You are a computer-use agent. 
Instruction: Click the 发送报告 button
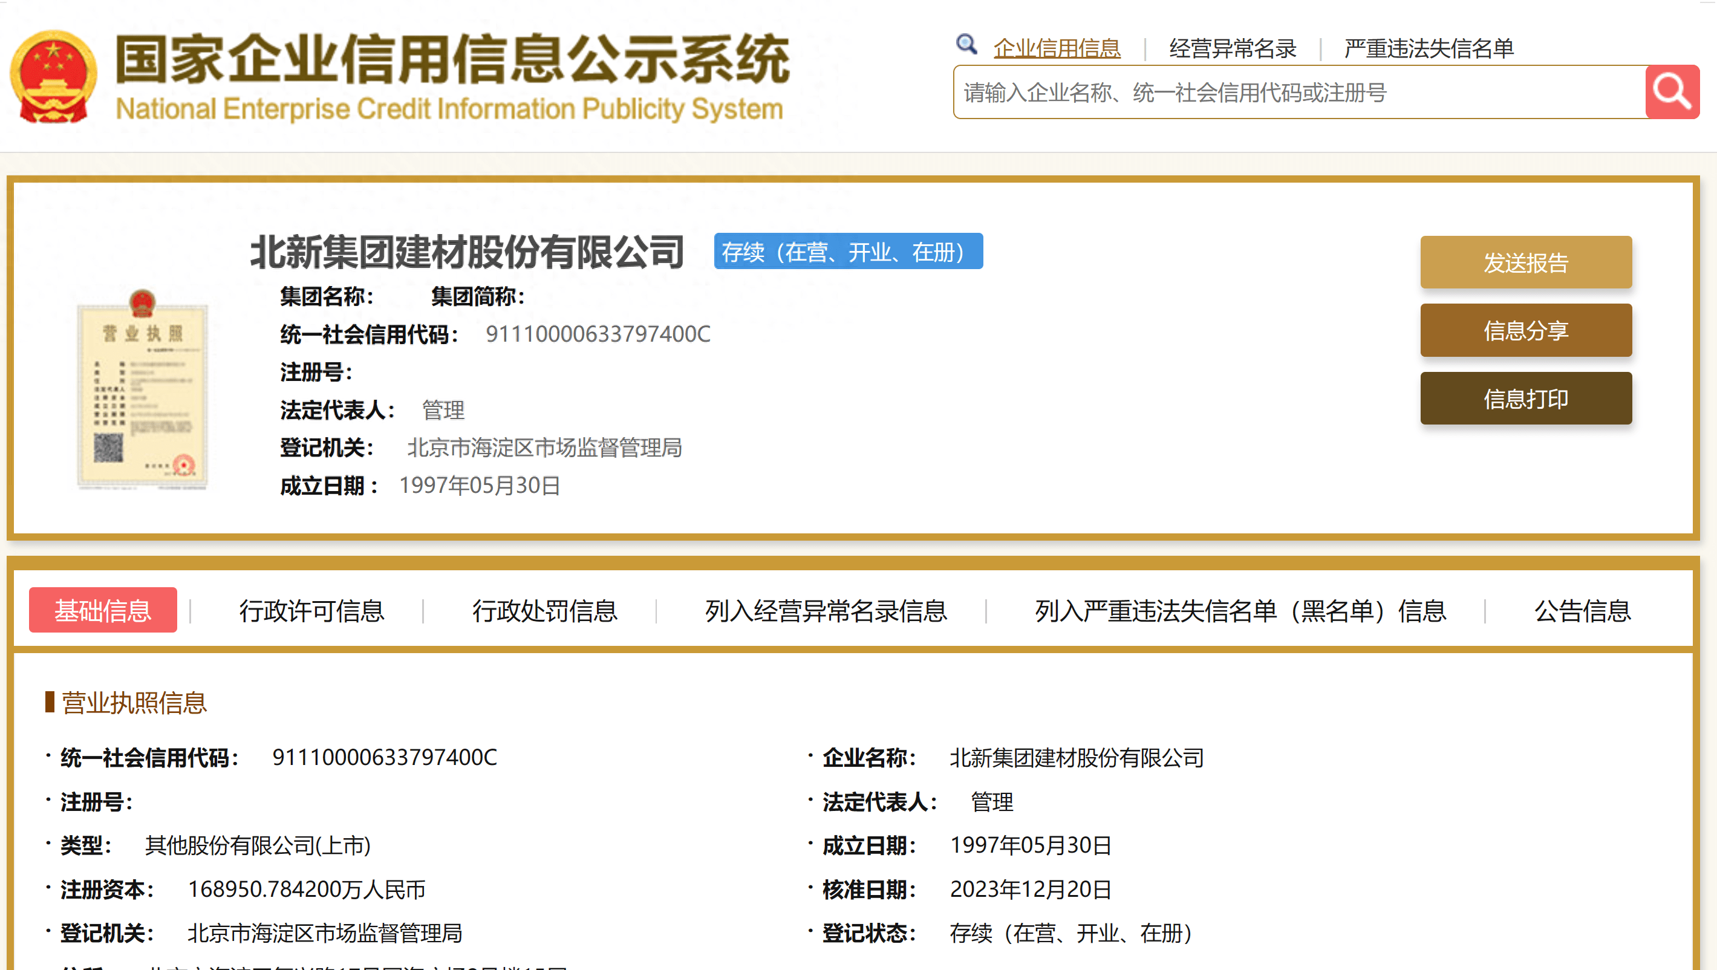coord(1526,262)
